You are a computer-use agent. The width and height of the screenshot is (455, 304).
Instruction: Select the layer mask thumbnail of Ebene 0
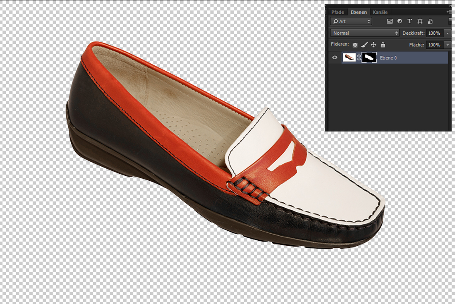(369, 57)
